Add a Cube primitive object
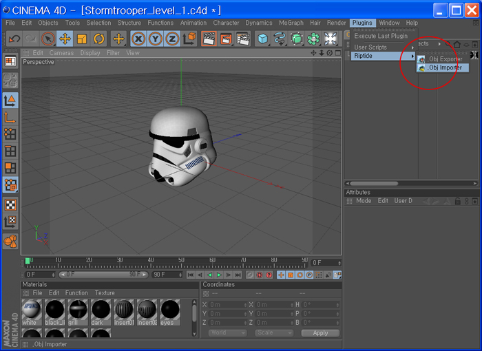Image resolution: width=482 pixels, height=351 pixels. pyautogui.click(x=263, y=39)
